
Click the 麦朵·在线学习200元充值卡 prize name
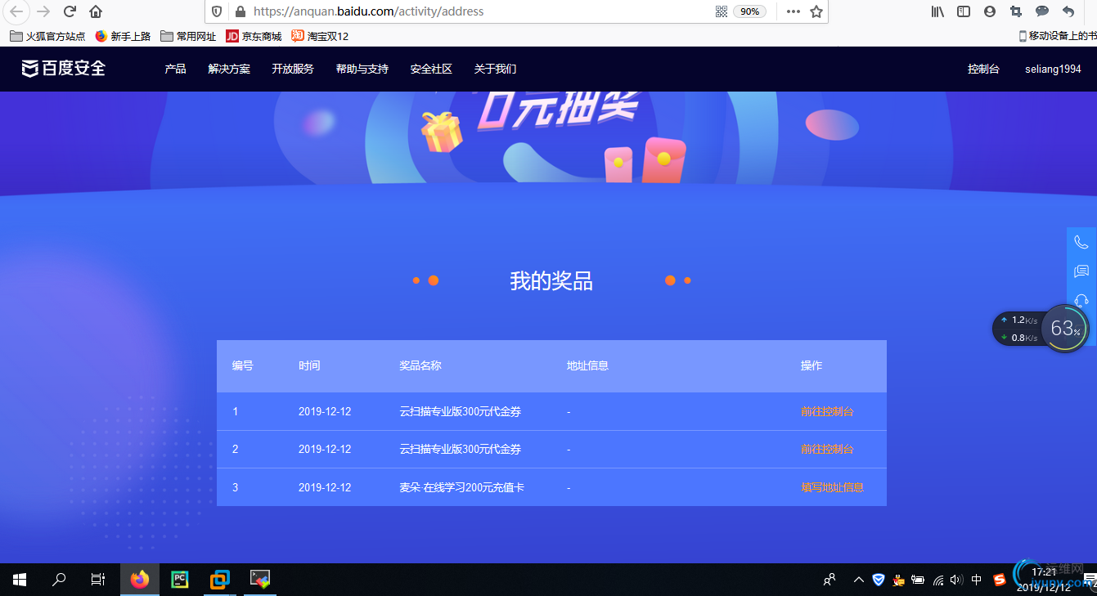point(461,487)
